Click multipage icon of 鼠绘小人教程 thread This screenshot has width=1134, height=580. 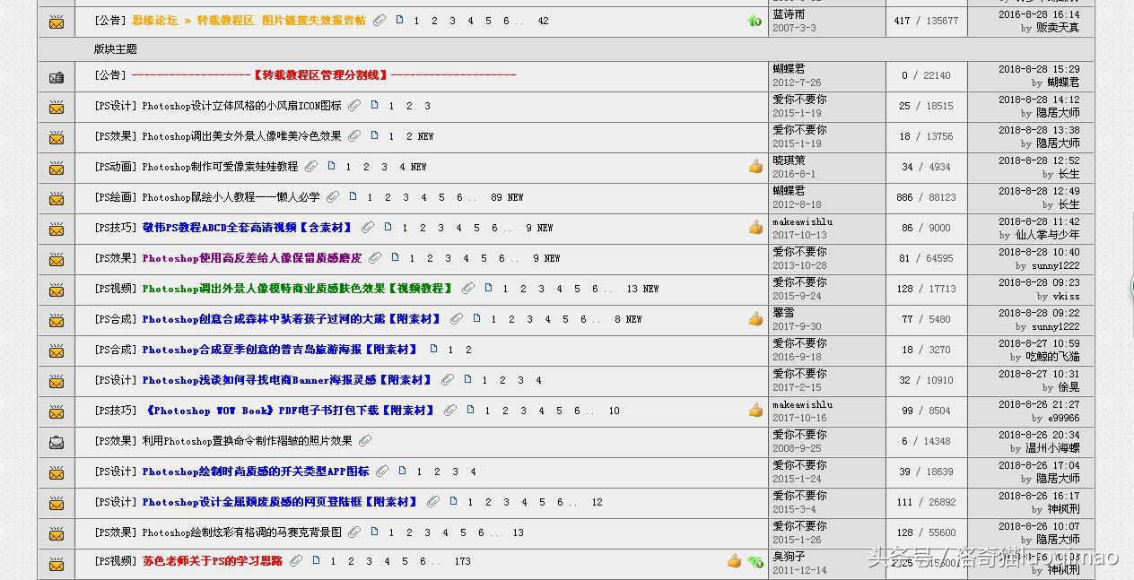(353, 196)
